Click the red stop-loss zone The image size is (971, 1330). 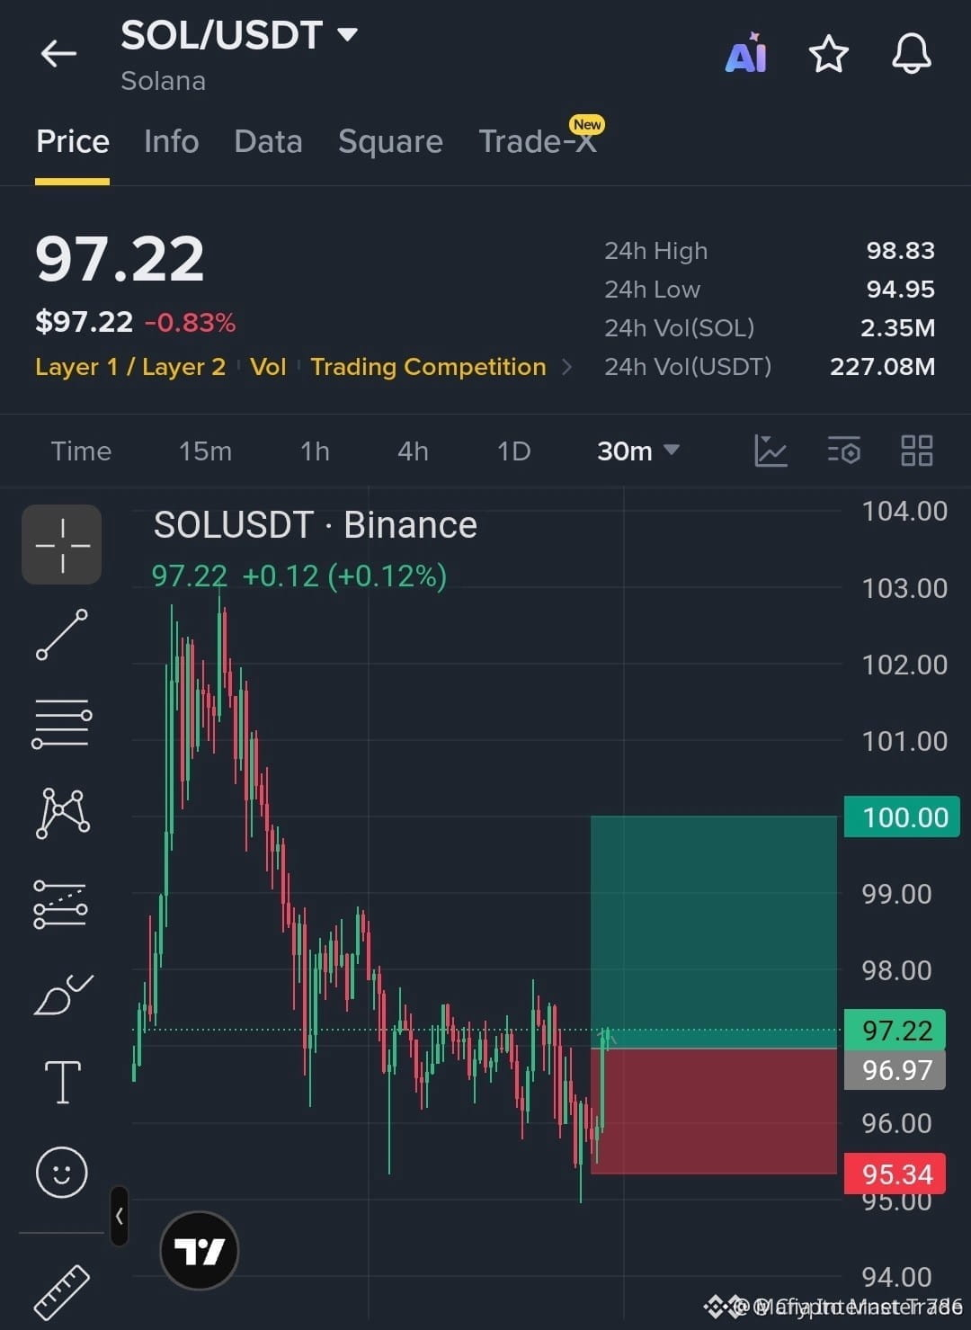coord(714,1111)
